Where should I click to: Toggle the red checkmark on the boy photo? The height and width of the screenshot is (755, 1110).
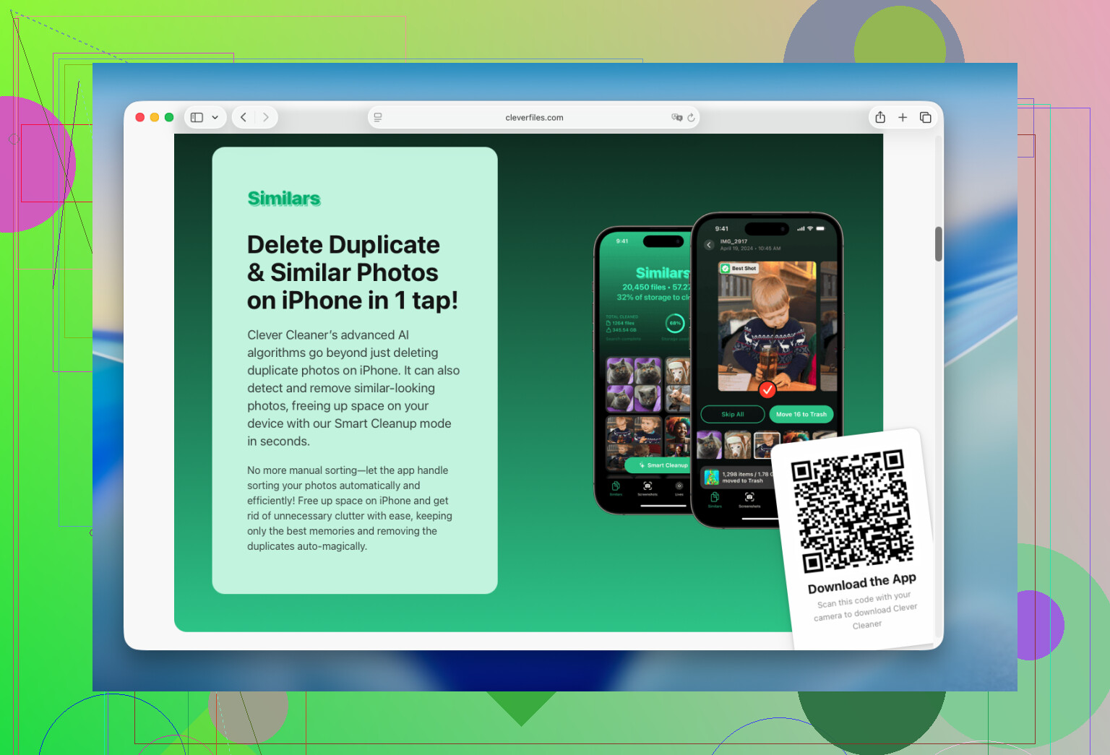coord(767,389)
